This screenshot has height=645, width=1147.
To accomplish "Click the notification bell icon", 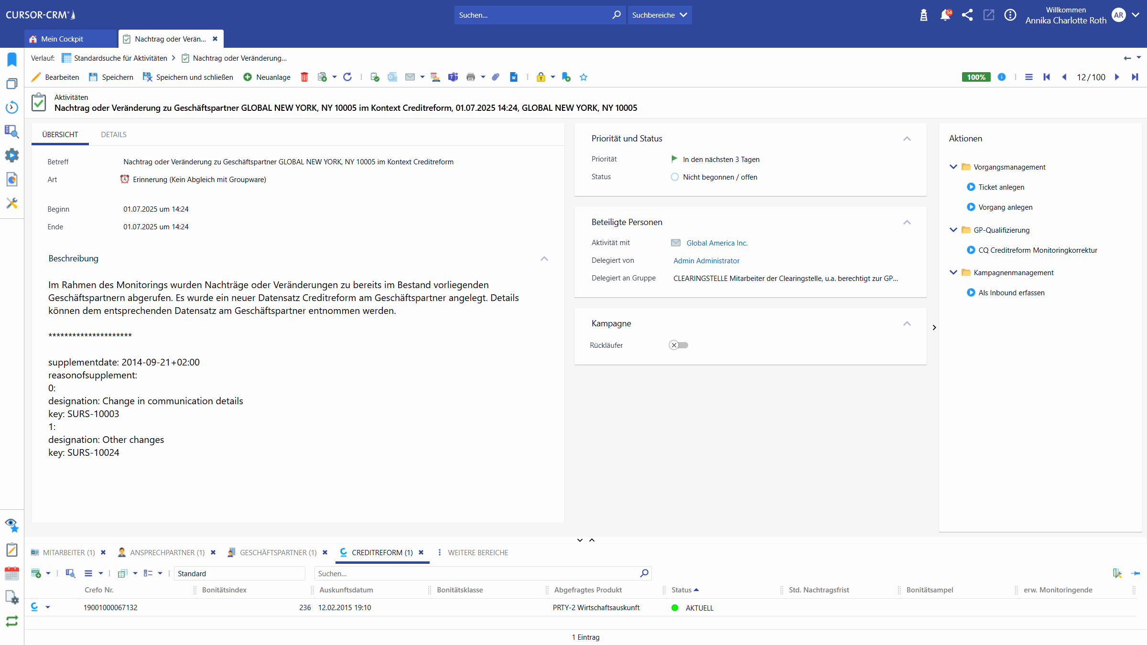I will (945, 15).
